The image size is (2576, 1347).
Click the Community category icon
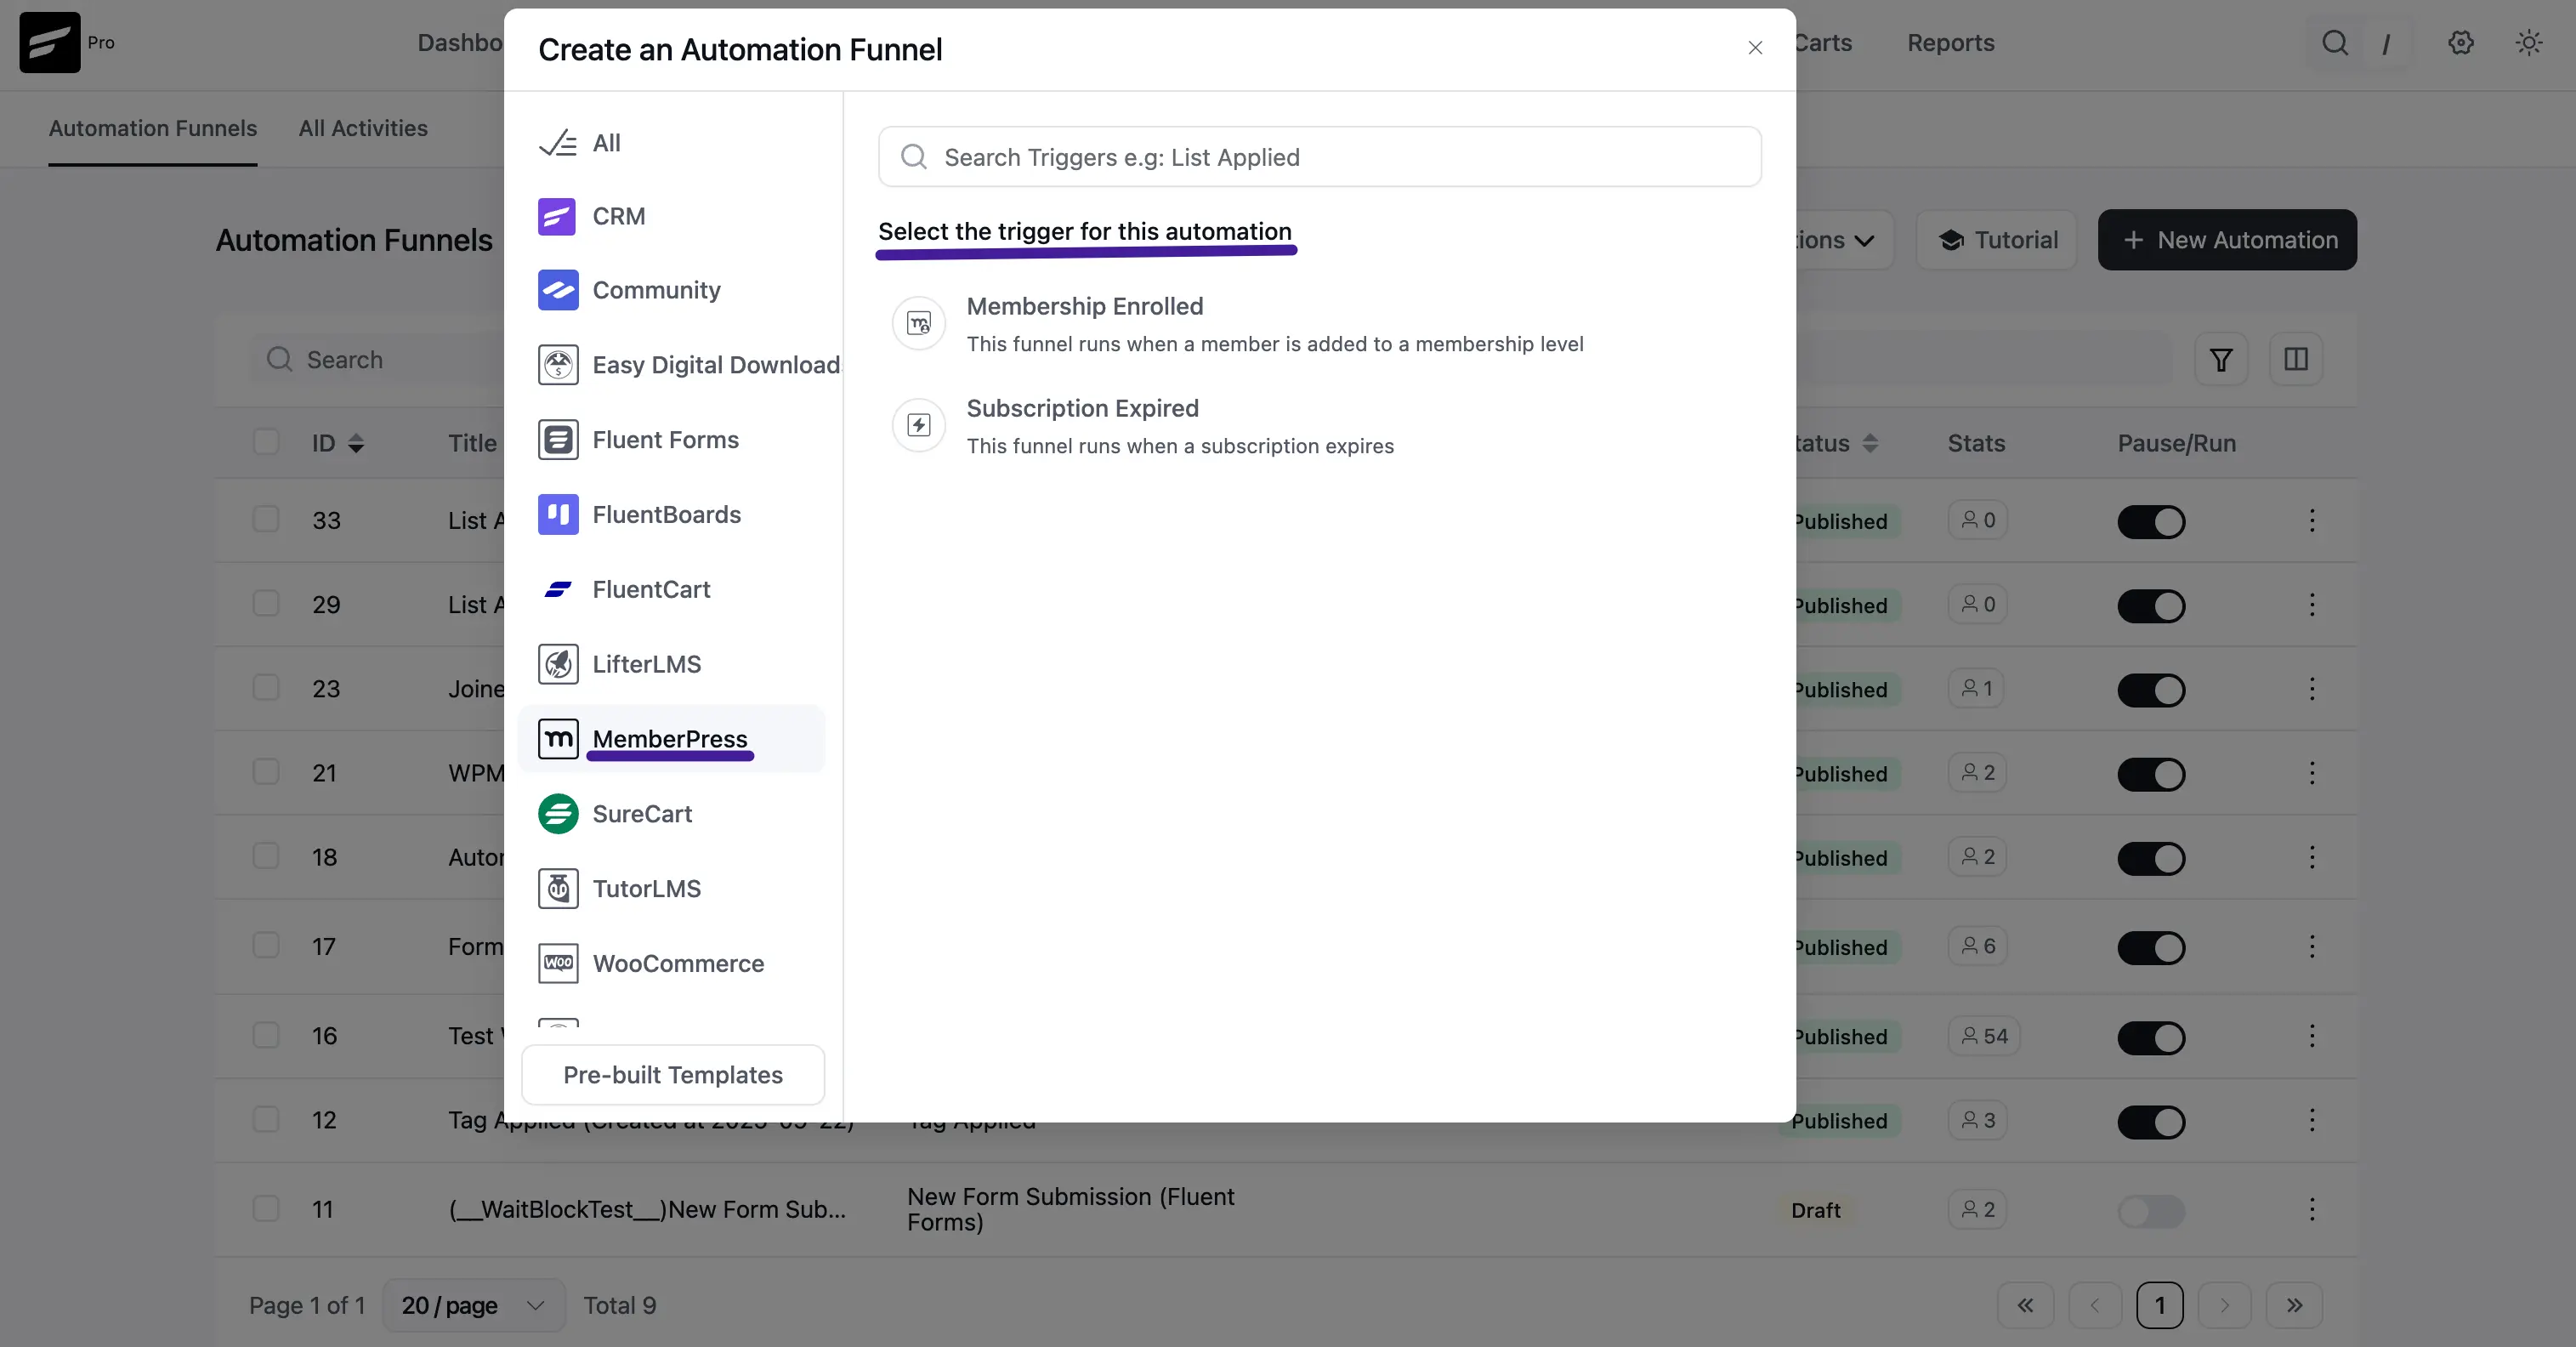(x=558, y=290)
